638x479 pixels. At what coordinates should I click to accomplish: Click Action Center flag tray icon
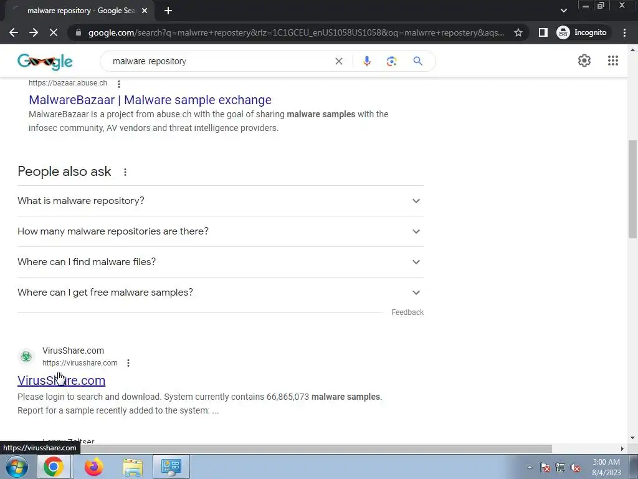click(x=545, y=467)
